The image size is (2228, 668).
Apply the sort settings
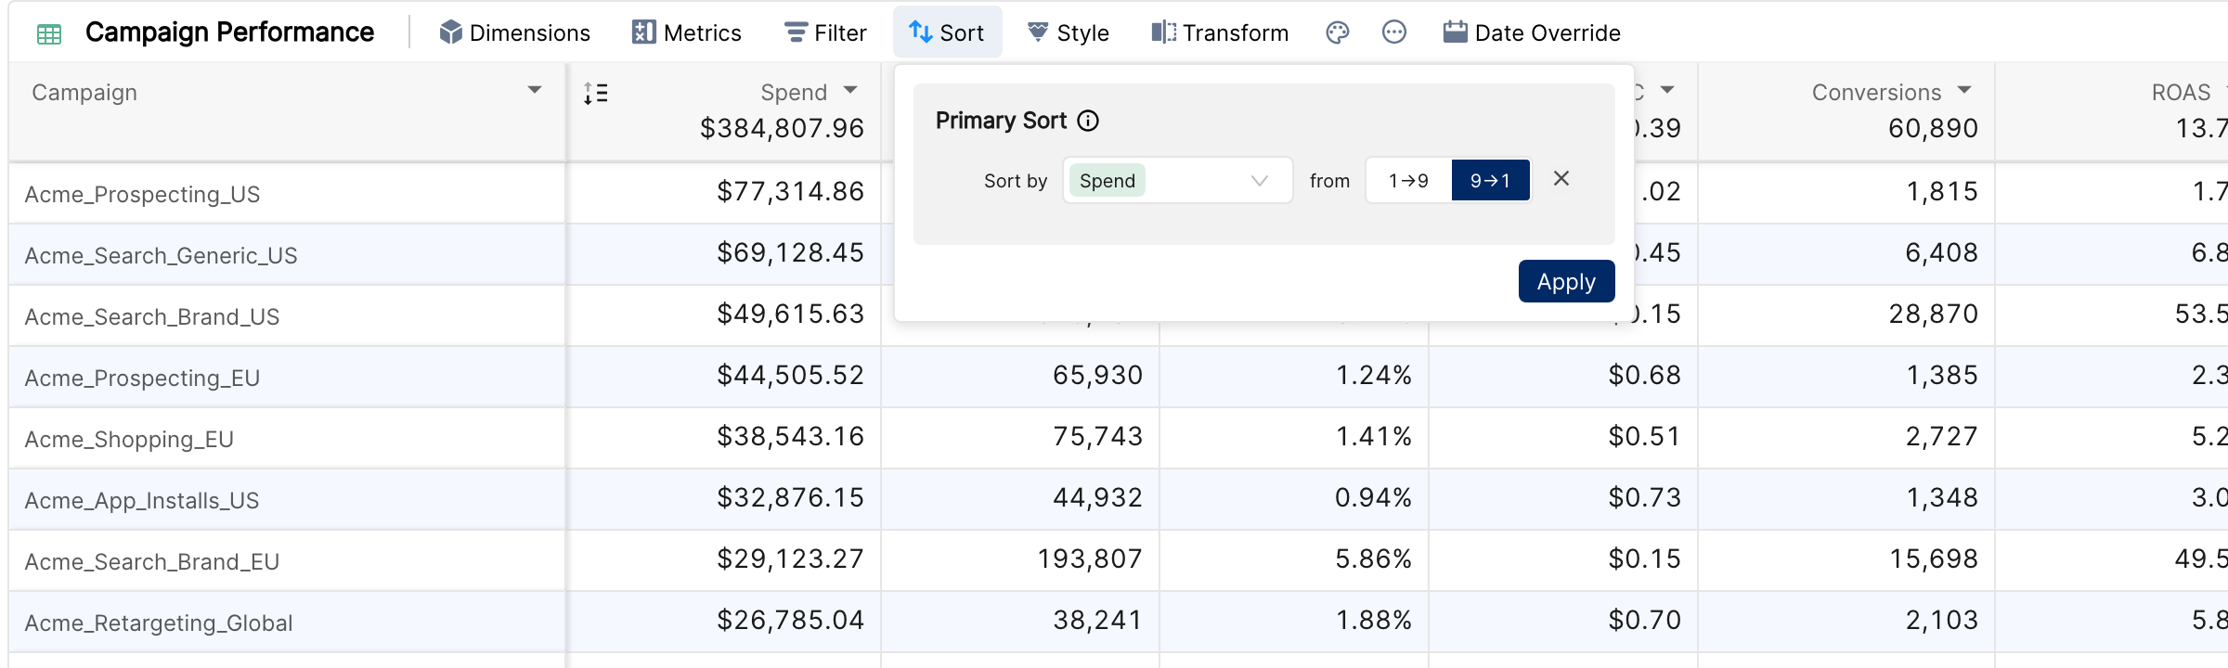click(x=1566, y=281)
